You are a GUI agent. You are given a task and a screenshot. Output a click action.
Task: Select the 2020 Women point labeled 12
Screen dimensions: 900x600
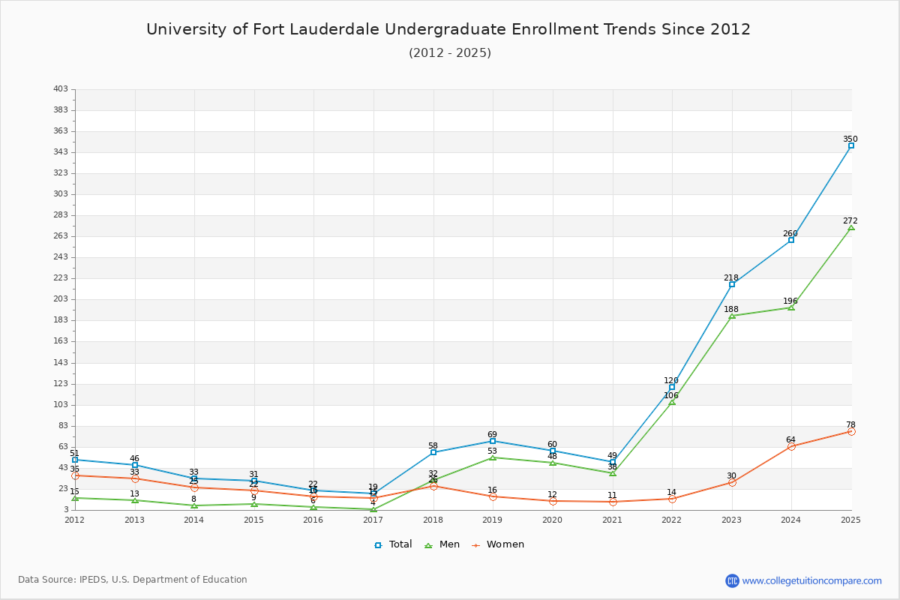tap(553, 501)
